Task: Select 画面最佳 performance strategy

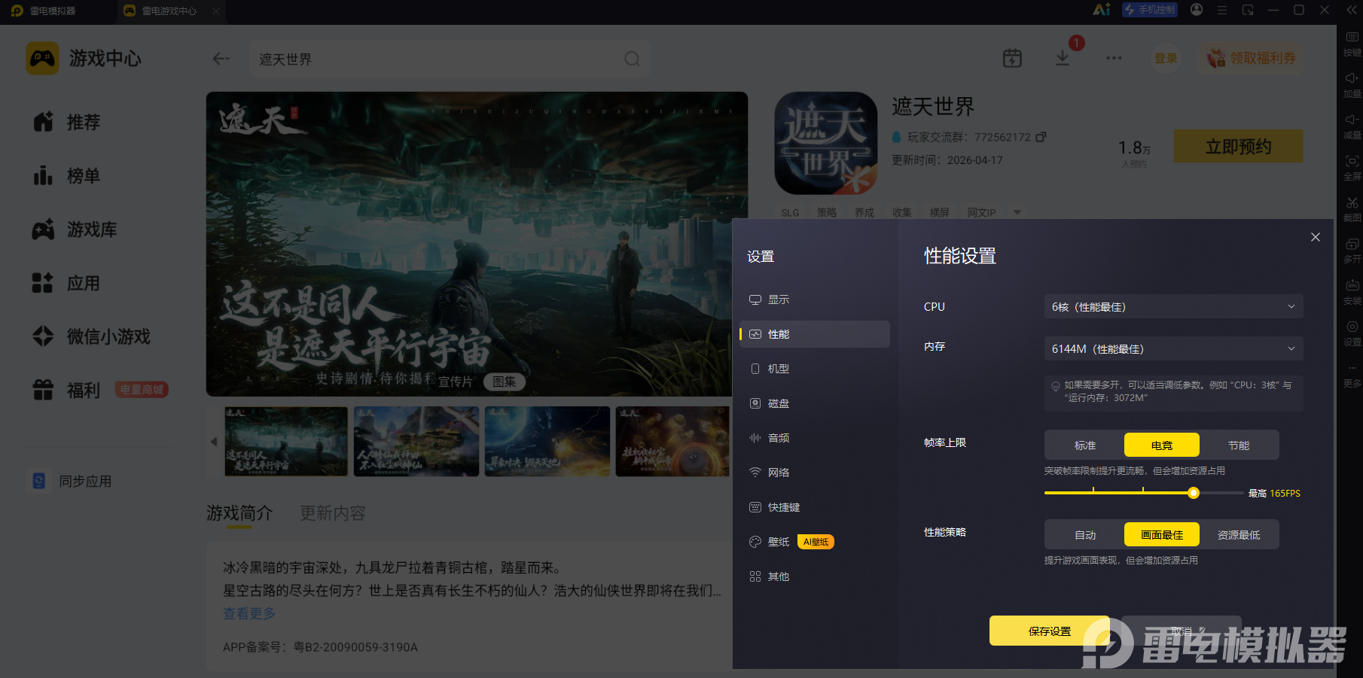Action: coord(1162,534)
